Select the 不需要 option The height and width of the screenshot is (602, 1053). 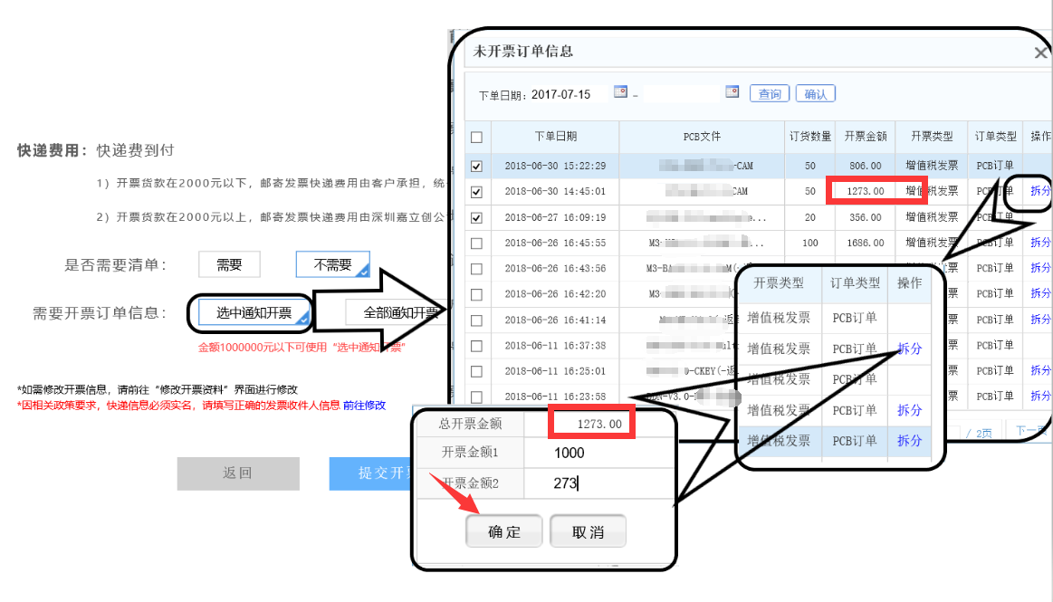332,264
